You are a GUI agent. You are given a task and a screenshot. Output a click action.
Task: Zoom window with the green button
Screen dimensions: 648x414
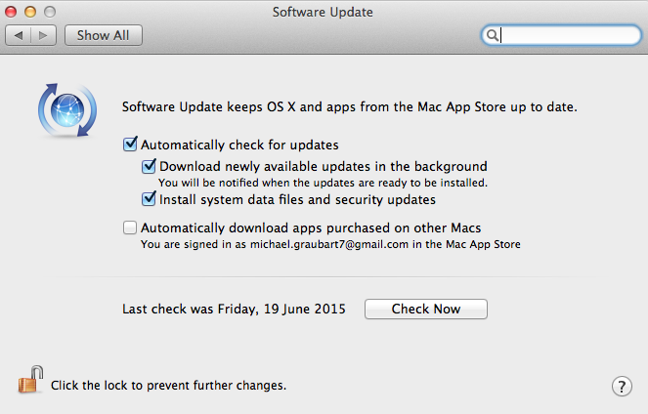pos(49,12)
